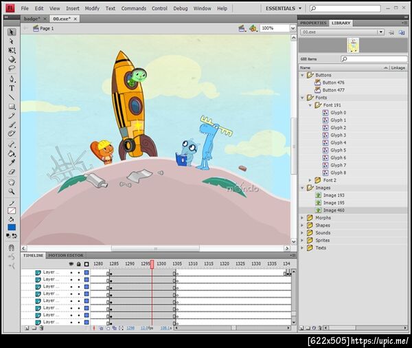
Task: Expand the Morphs folder
Action: click(302, 218)
